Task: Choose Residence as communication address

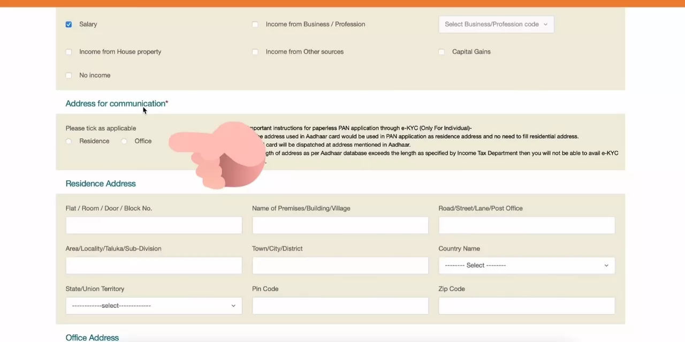Action: [x=68, y=141]
